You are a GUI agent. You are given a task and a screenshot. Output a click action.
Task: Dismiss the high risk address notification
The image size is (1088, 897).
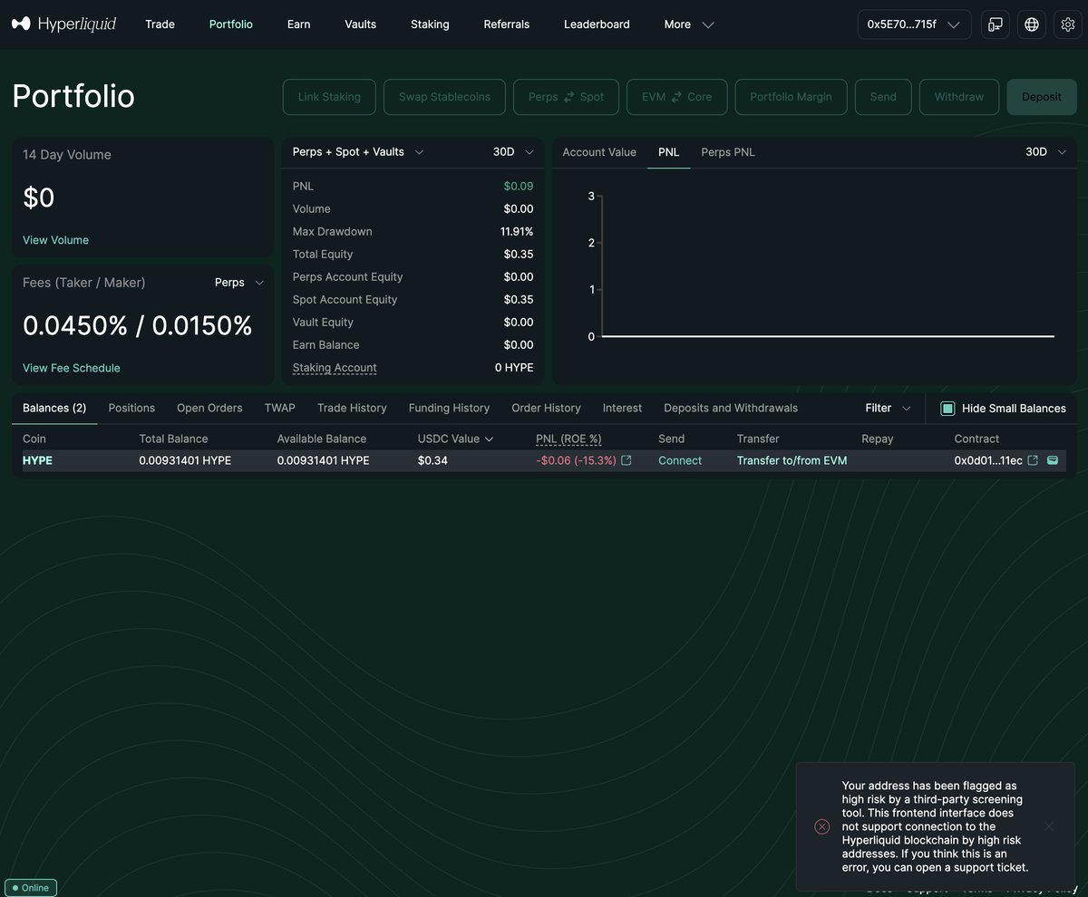[x=1049, y=826]
